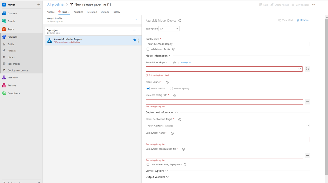
Task: Show info for AzureML Model Deploy title
Action: coord(180,21)
